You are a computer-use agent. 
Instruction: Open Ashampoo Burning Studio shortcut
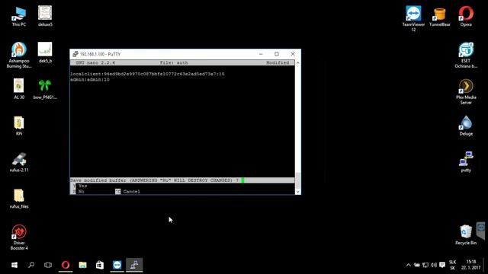click(x=19, y=55)
